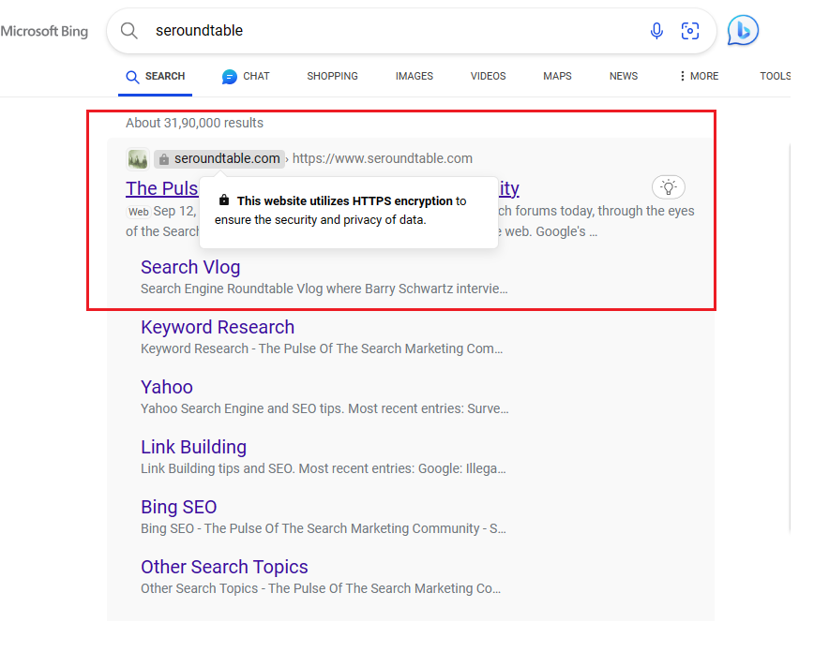
Task: Click Link Building tips and SEO description
Action: [x=323, y=469]
